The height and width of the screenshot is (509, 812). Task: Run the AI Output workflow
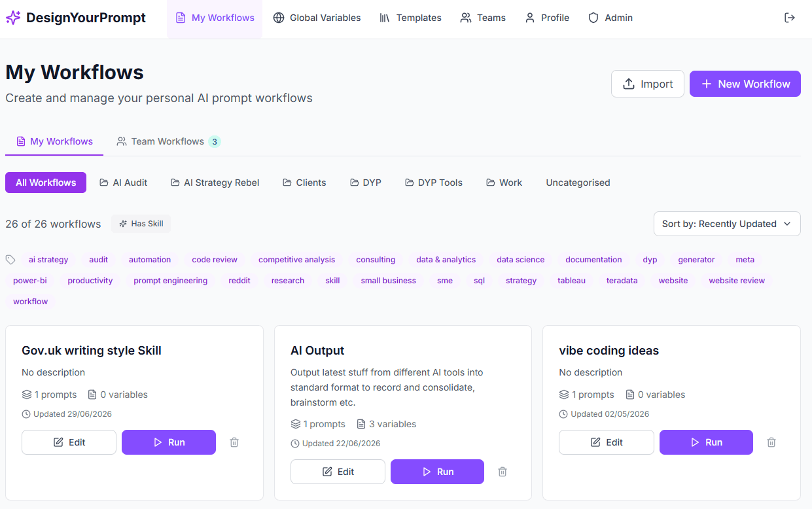437,472
